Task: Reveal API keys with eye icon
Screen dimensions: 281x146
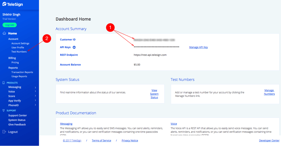Action: 74,47
